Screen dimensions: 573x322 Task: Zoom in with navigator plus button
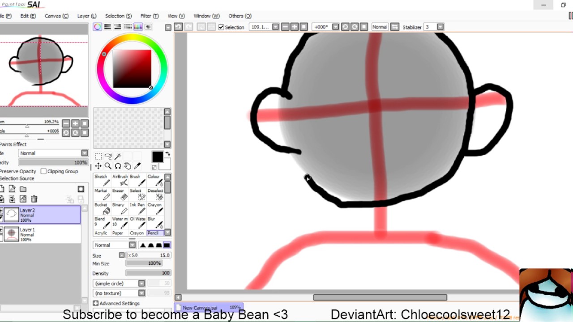click(x=75, y=123)
